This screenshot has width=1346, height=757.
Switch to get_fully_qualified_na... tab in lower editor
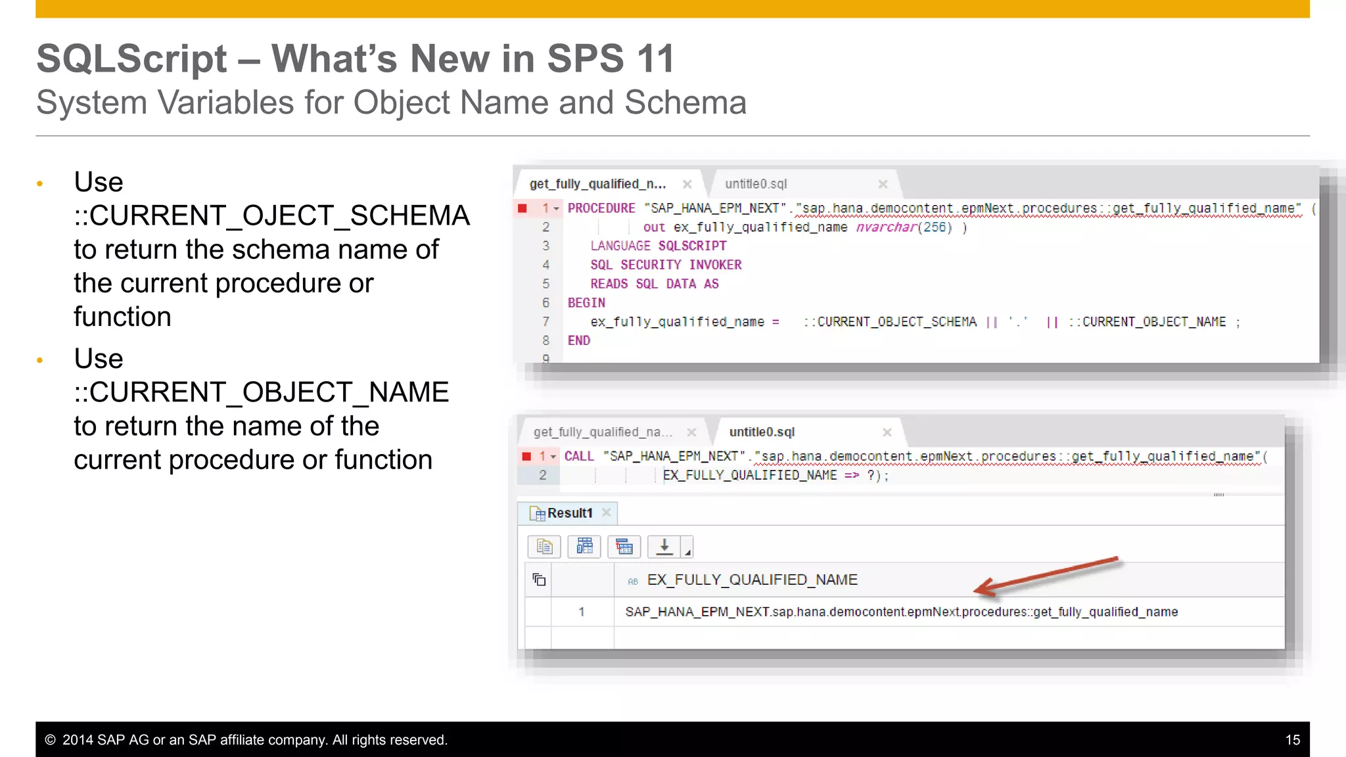pos(603,432)
